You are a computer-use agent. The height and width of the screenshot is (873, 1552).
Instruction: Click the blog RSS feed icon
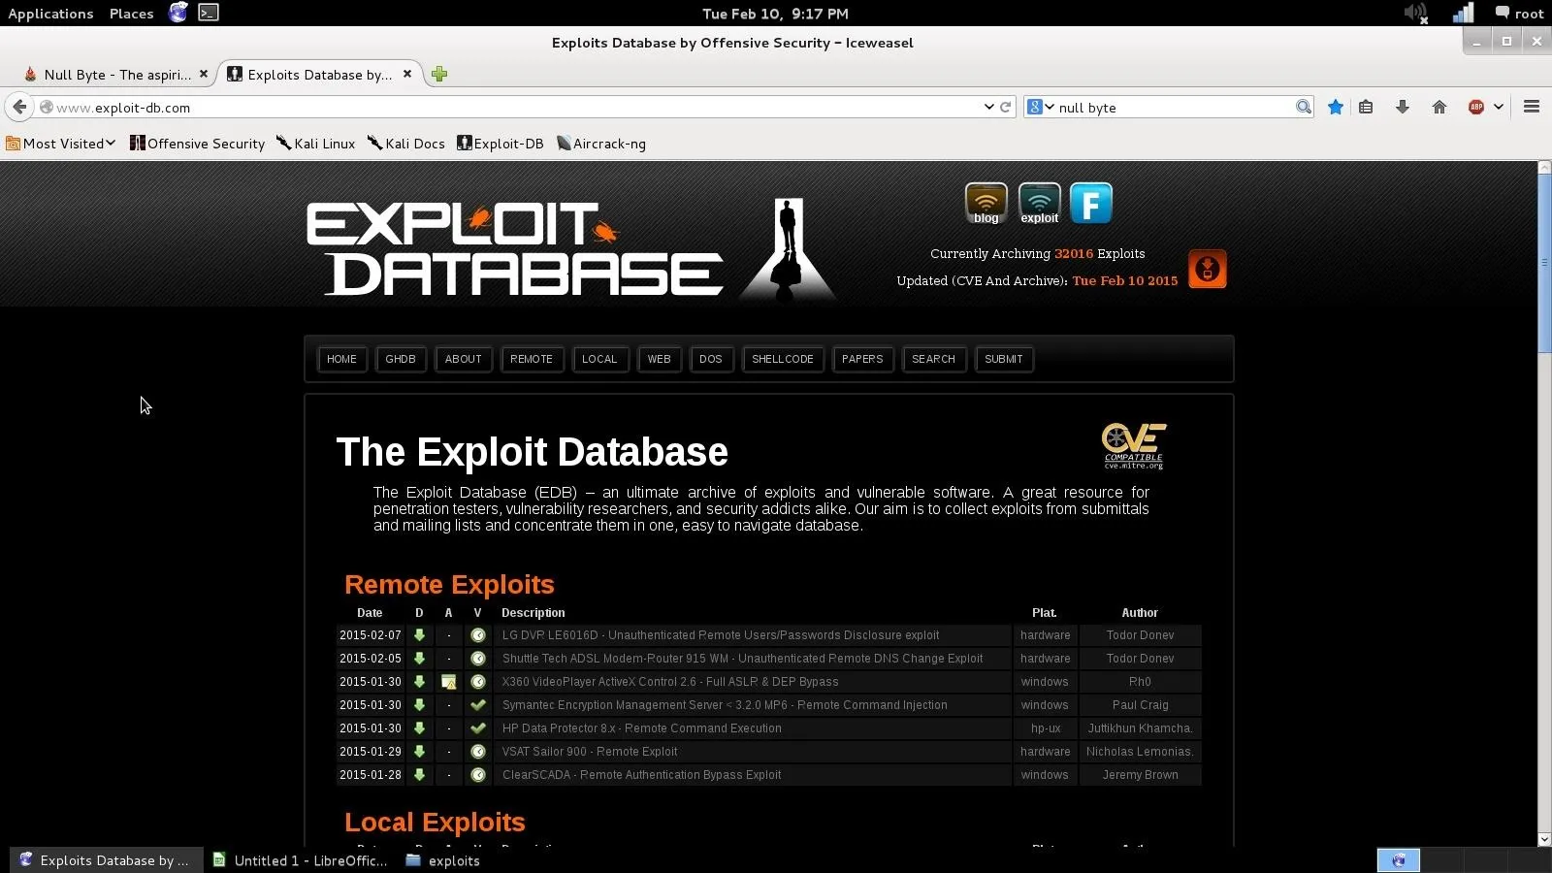pyautogui.click(x=986, y=203)
